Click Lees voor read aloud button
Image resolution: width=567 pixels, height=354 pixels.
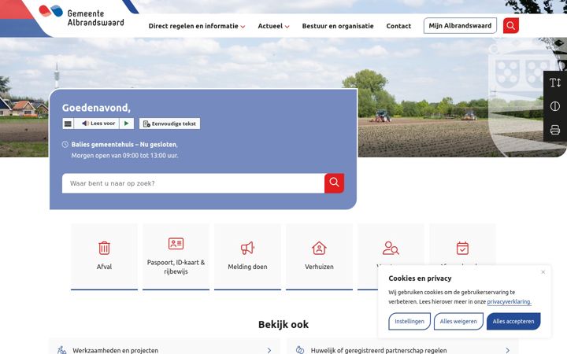click(x=98, y=124)
